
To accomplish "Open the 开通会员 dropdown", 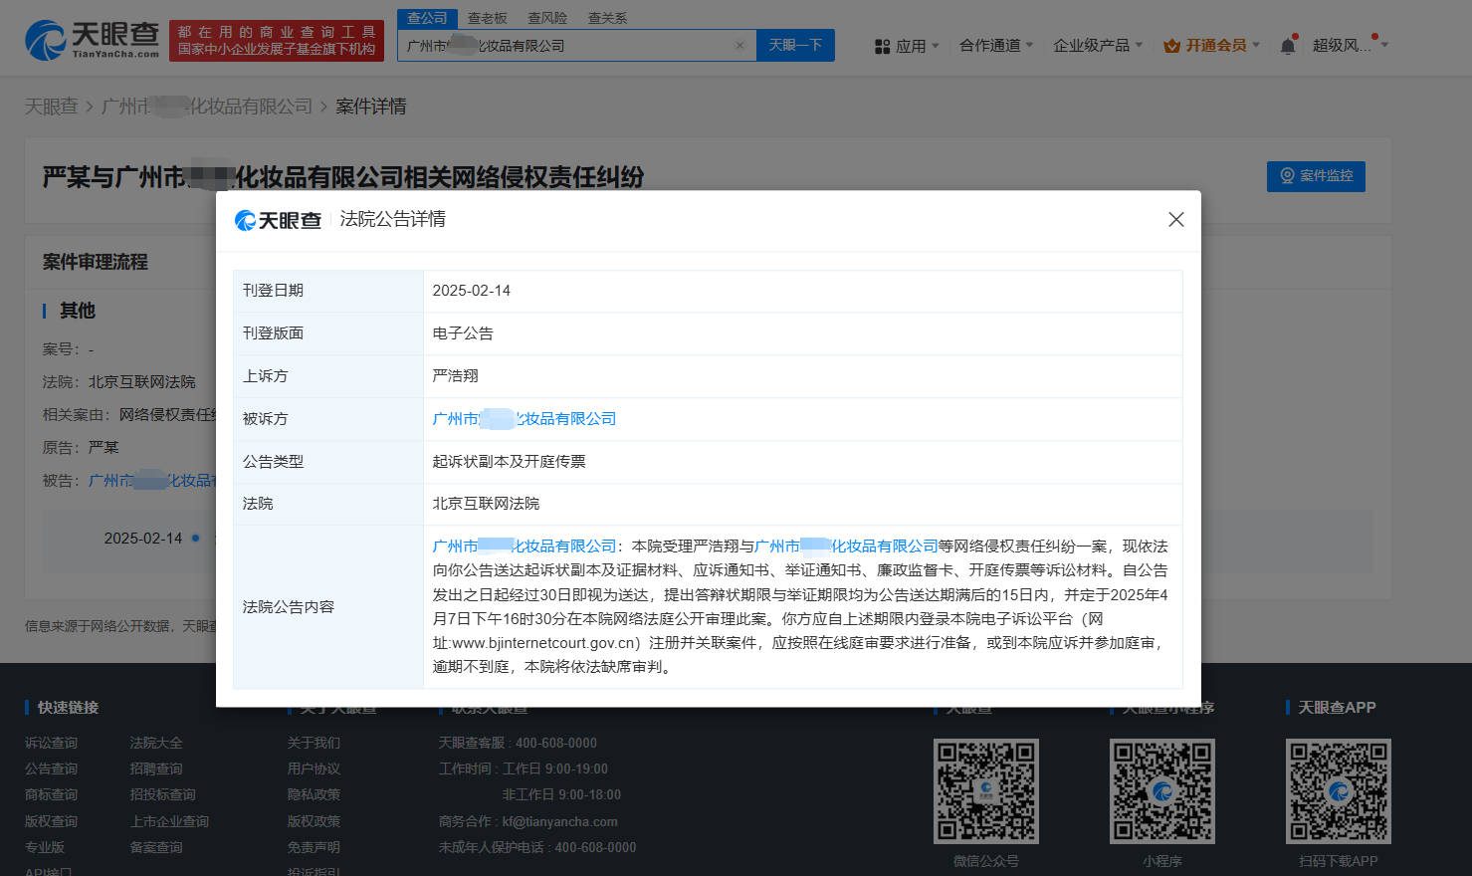I will tap(1222, 45).
